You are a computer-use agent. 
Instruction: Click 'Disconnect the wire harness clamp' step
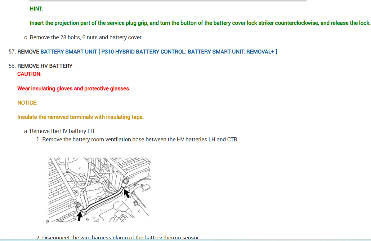point(120,237)
